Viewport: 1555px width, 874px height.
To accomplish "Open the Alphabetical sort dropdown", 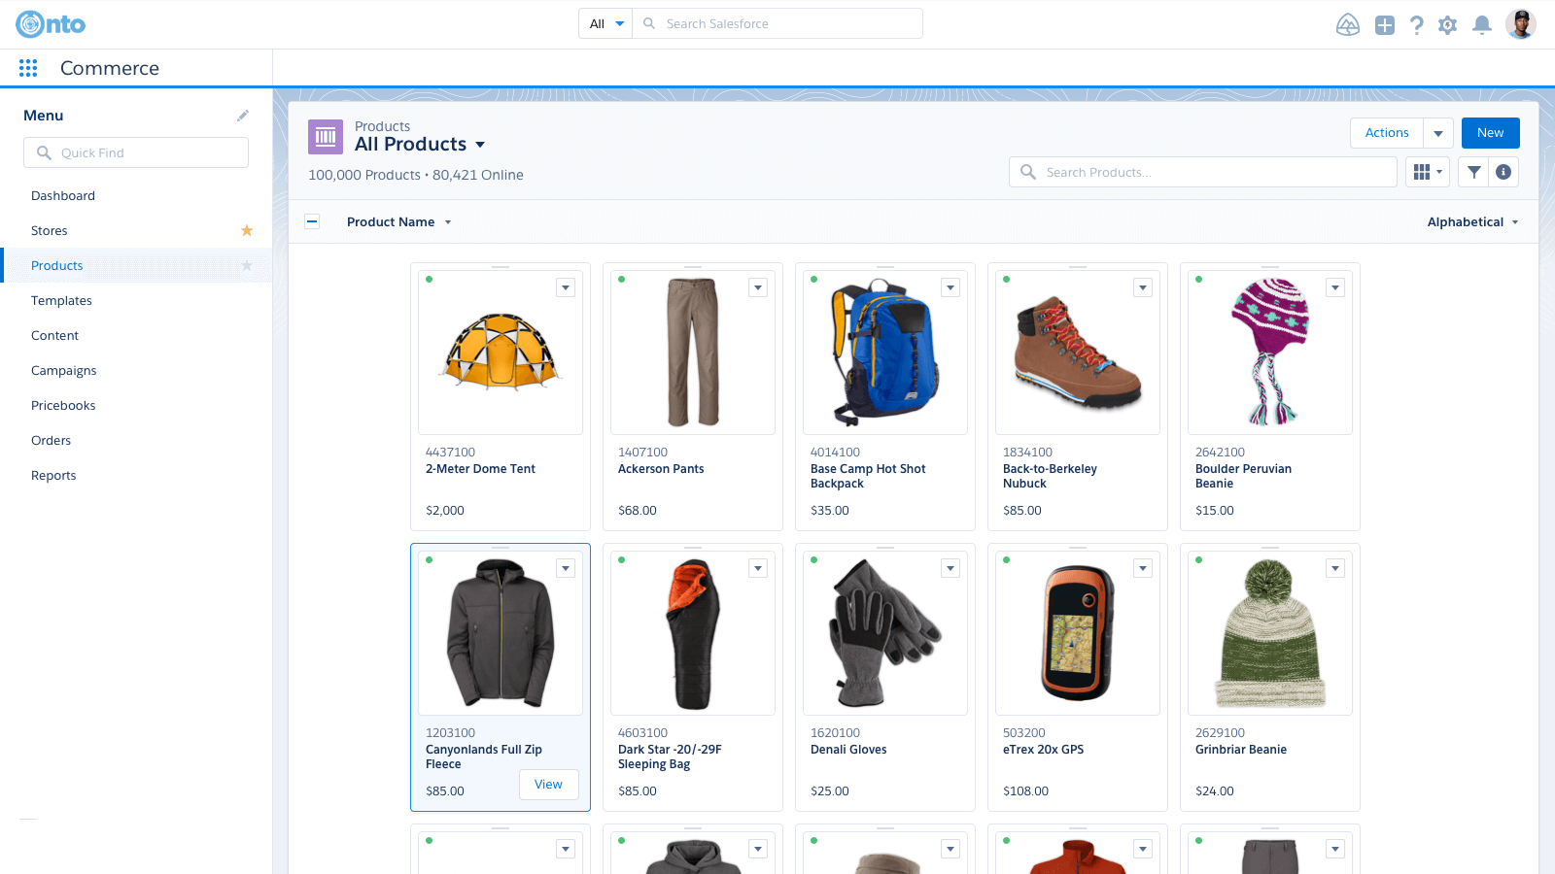I will coord(1472,221).
